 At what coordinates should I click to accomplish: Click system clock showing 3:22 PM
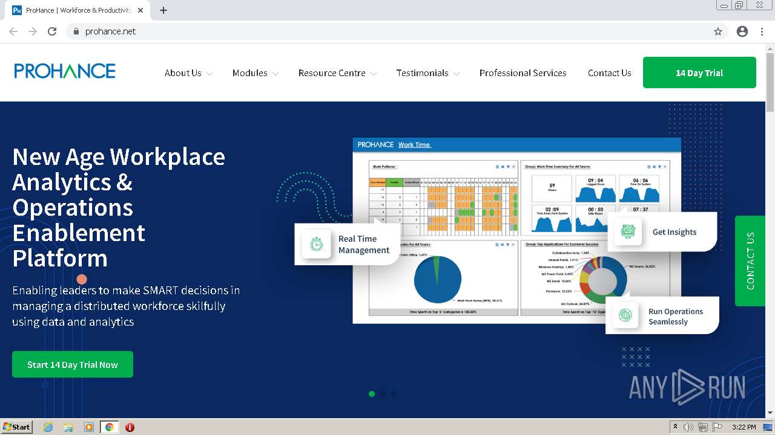point(744,427)
